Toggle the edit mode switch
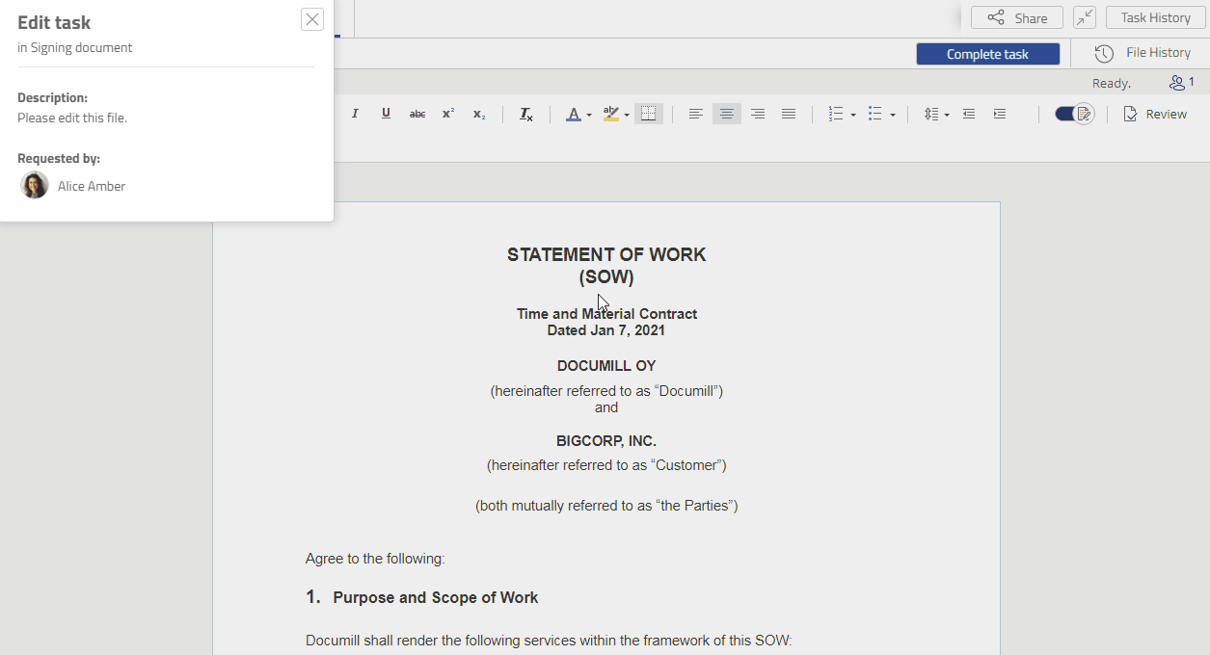 pos(1073,114)
